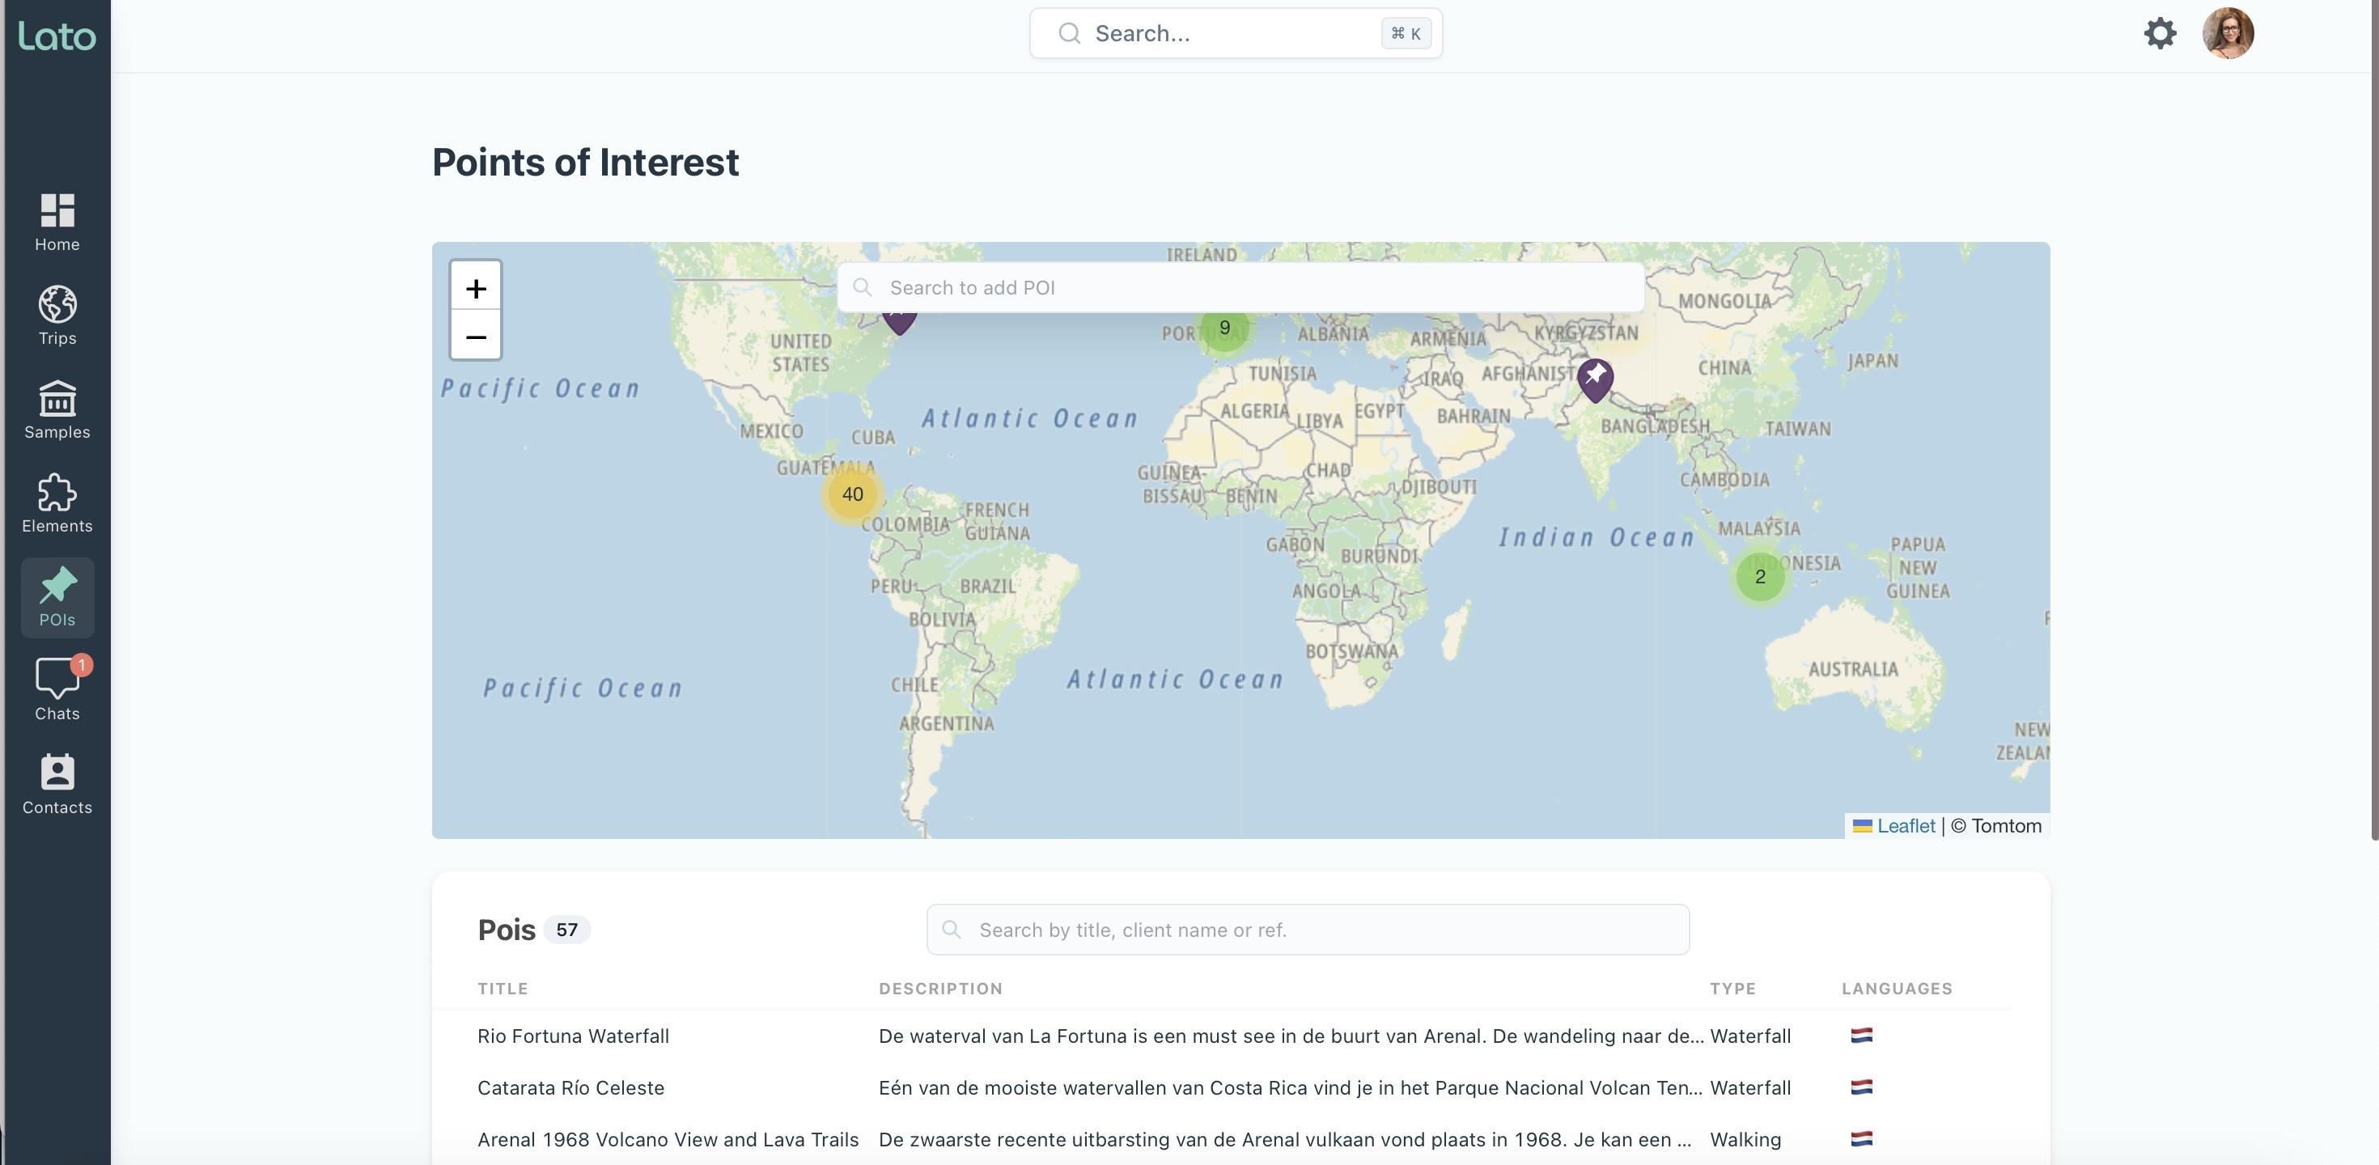
Task: Focus the Search to add POI field
Action: [1240, 288]
